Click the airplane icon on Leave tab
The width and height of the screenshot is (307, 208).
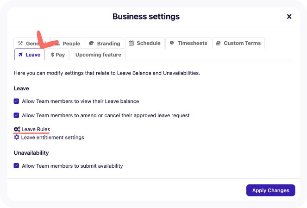click(x=20, y=55)
